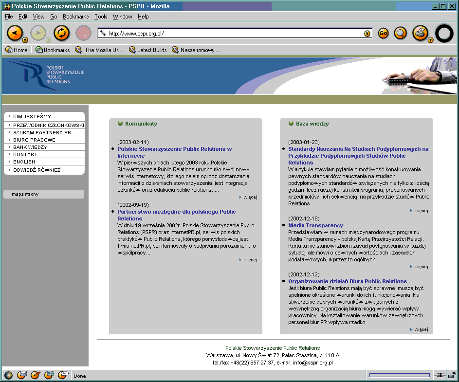Viewport: 459px width, 382px height.
Task: Toggle the online/offline plug icon
Action: (x=440, y=375)
